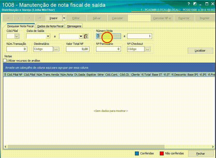Click the Fechar button
216x158 pixels.
(x=201, y=154)
